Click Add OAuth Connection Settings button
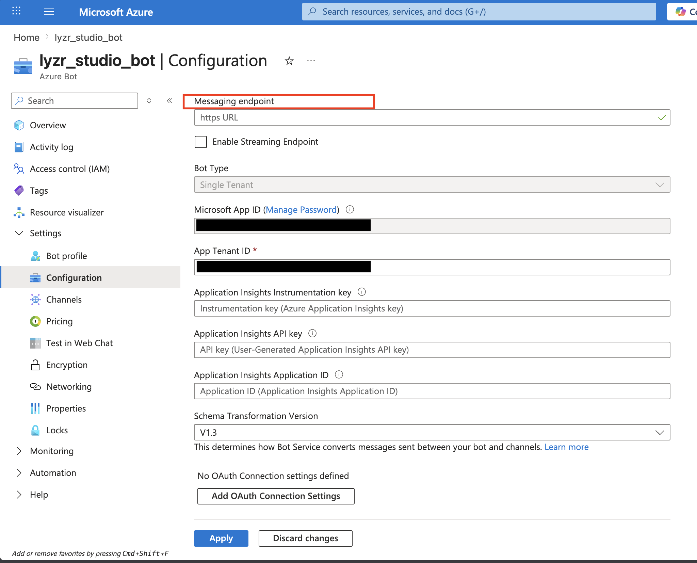 point(276,496)
